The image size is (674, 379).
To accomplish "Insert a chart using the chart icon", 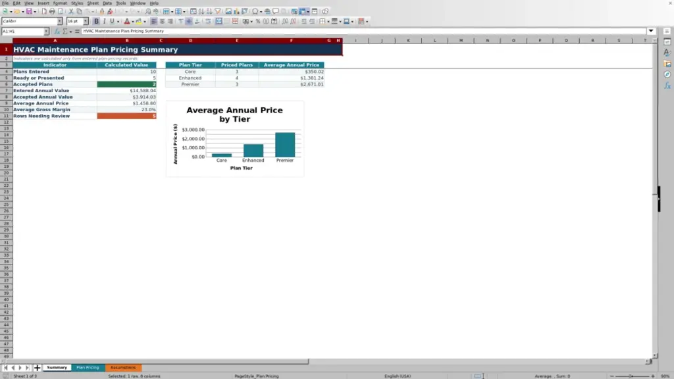I will pyautogui.click(x=236, y=12).
